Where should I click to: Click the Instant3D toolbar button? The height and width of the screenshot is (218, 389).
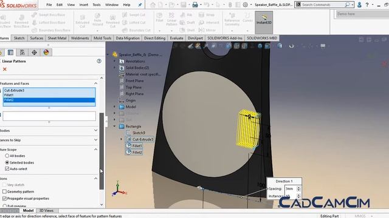pyautogui.click(x=264, y=22)
